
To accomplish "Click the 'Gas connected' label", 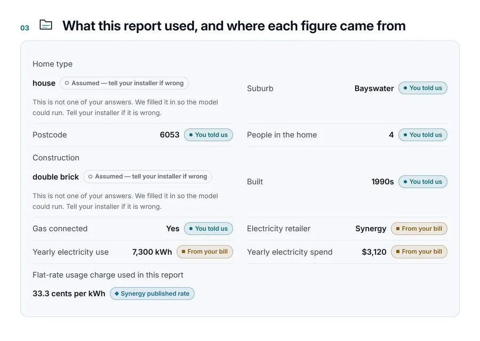I will tap(60, 229).
